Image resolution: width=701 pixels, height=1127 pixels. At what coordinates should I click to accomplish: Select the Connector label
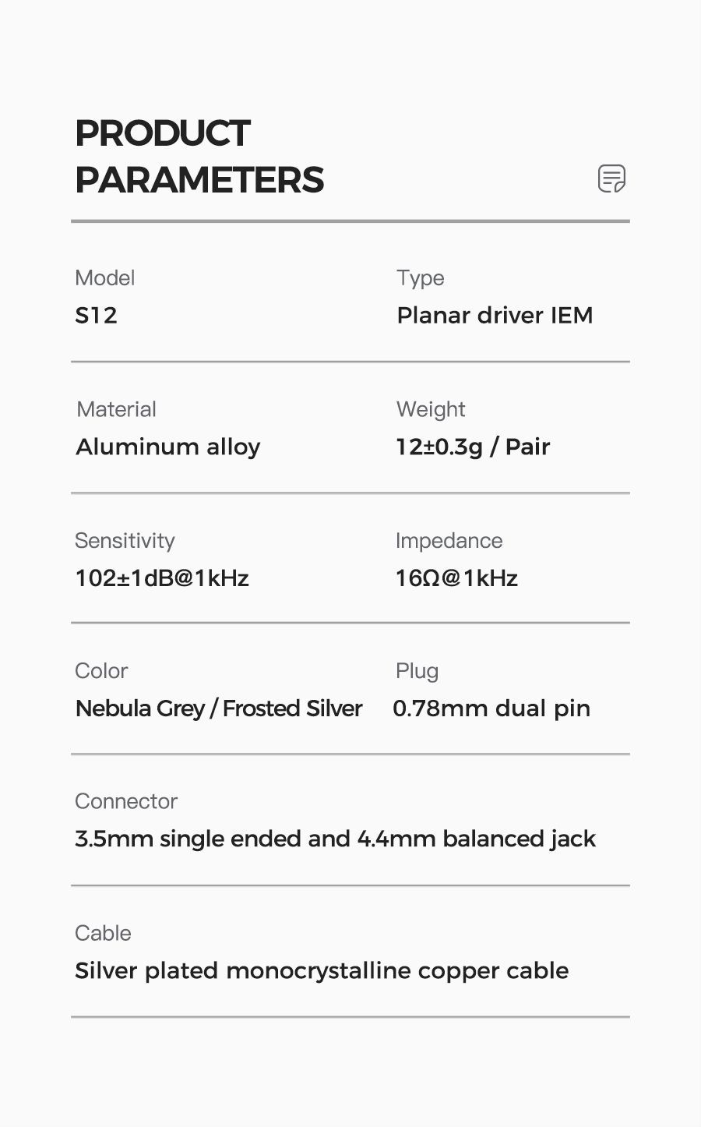[126, 801]
